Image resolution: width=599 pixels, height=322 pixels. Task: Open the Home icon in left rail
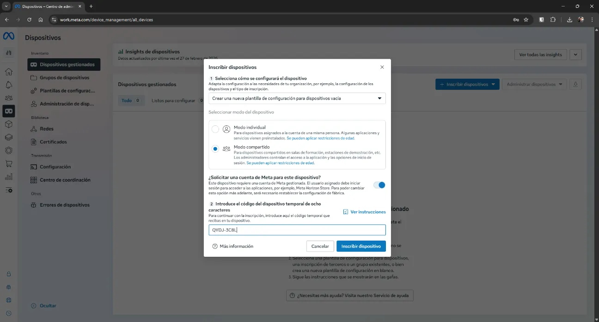click(x=9, y=72)
